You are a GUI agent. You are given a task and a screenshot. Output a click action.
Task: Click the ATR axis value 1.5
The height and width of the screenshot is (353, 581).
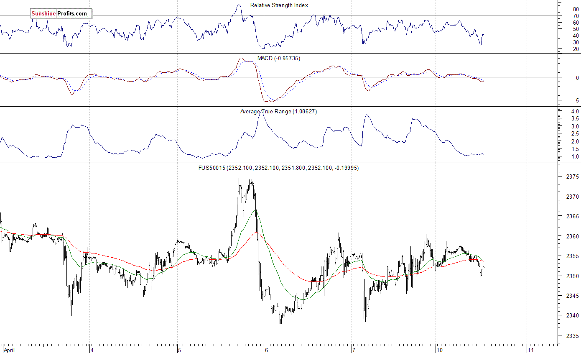pos(575,149)
